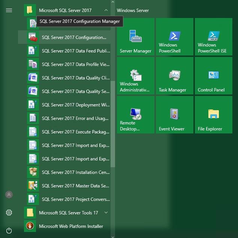Screen dimensions: 238x238
Task: Click the Microsoft SQL Server 2017 folder icon
Action: pos(30,10)
